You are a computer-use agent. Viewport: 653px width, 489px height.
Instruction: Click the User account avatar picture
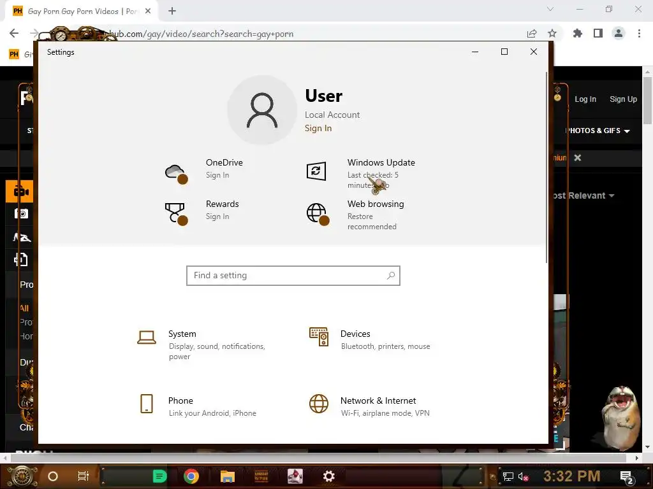click(262, 110)
